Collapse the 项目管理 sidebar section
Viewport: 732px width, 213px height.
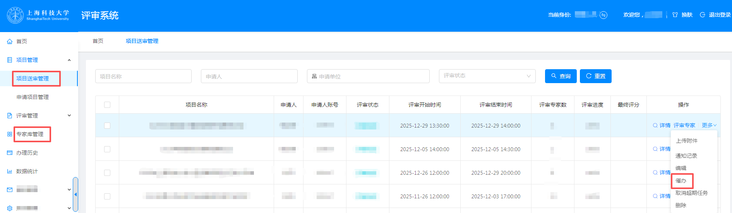(69, 60)
